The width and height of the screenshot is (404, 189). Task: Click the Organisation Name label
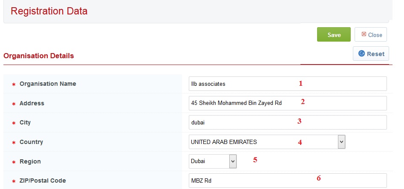[x=48, y=84]
